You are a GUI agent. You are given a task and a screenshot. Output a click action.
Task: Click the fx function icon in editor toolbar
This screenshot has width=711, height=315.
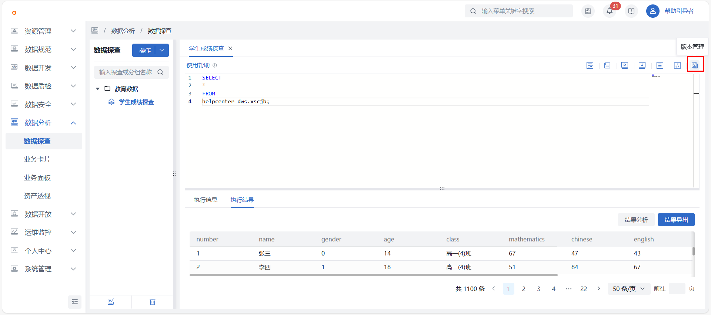677,65
